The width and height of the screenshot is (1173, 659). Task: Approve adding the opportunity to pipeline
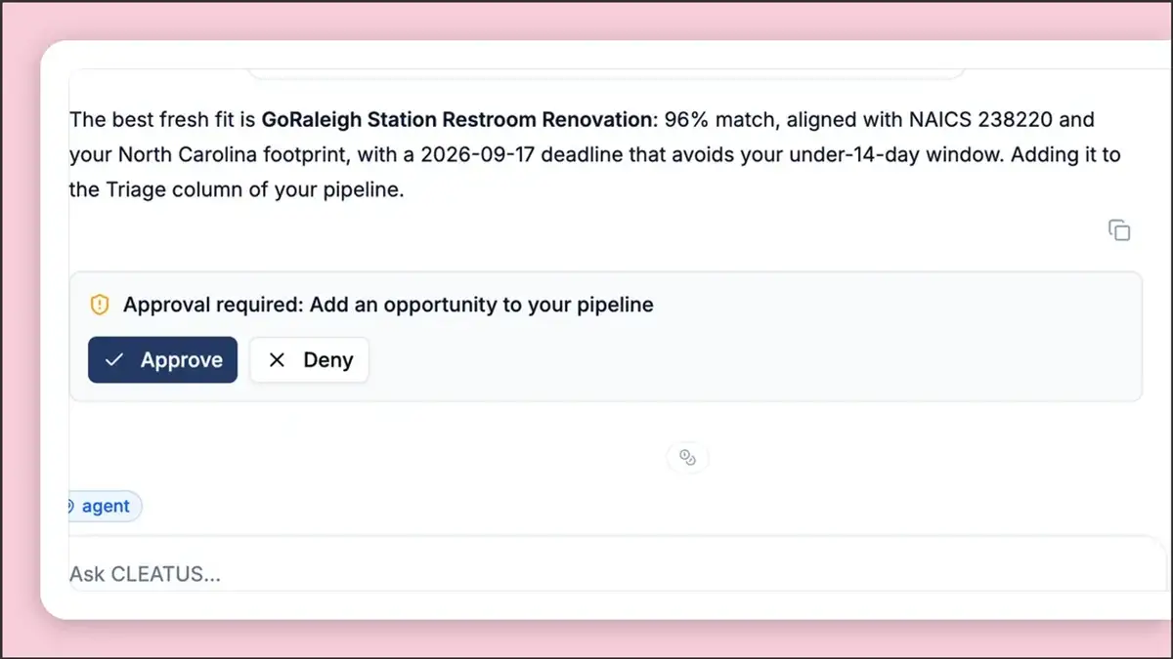pyautogui.click(x=162, y=360)
